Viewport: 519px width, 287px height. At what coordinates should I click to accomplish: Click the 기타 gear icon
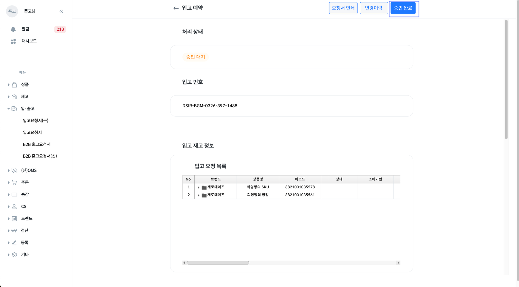pyautogui.click(x=14, y=255)
